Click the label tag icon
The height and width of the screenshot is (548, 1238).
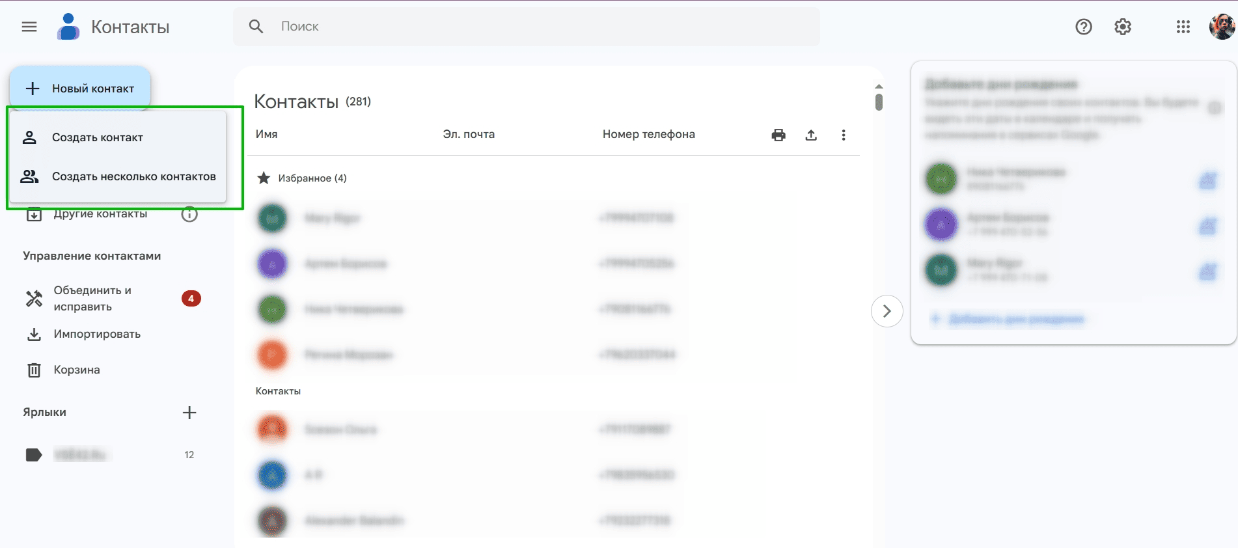(34, 455)
